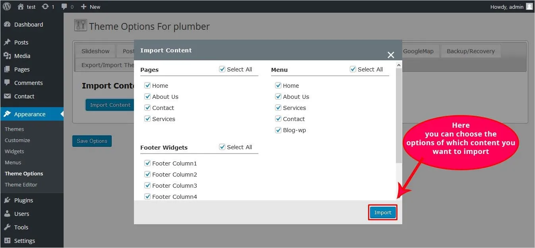Open the Dashboard sidebar item
The width and height of the screenshot is (535, 248).
[28, 25]
